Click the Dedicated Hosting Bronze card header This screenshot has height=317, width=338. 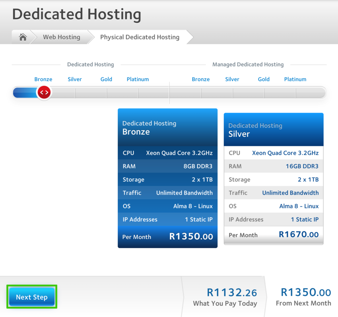(x=167, y=128)
